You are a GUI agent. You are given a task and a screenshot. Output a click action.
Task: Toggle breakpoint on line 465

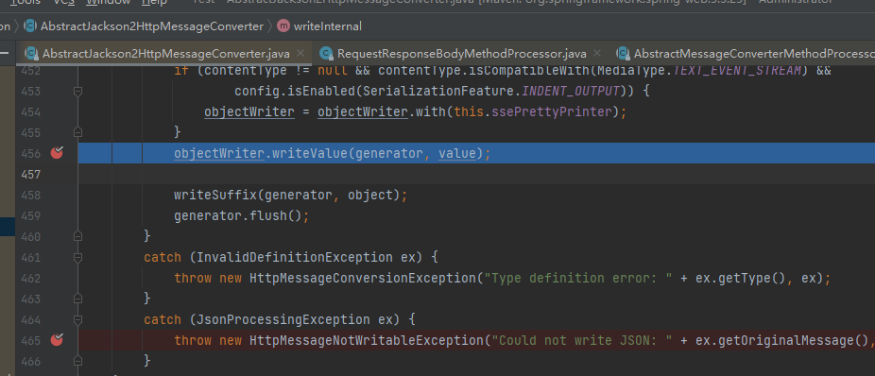[57, 340]
